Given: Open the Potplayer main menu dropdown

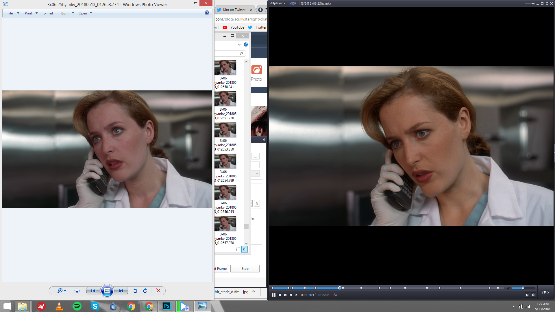Looking at the screenshot, I should [277, 3].
